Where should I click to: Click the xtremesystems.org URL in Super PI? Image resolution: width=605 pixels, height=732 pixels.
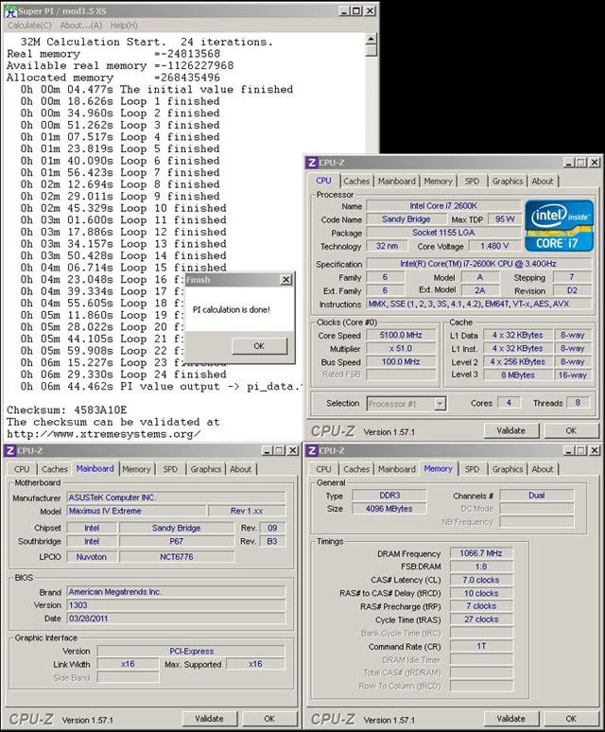tap(104, 434)
